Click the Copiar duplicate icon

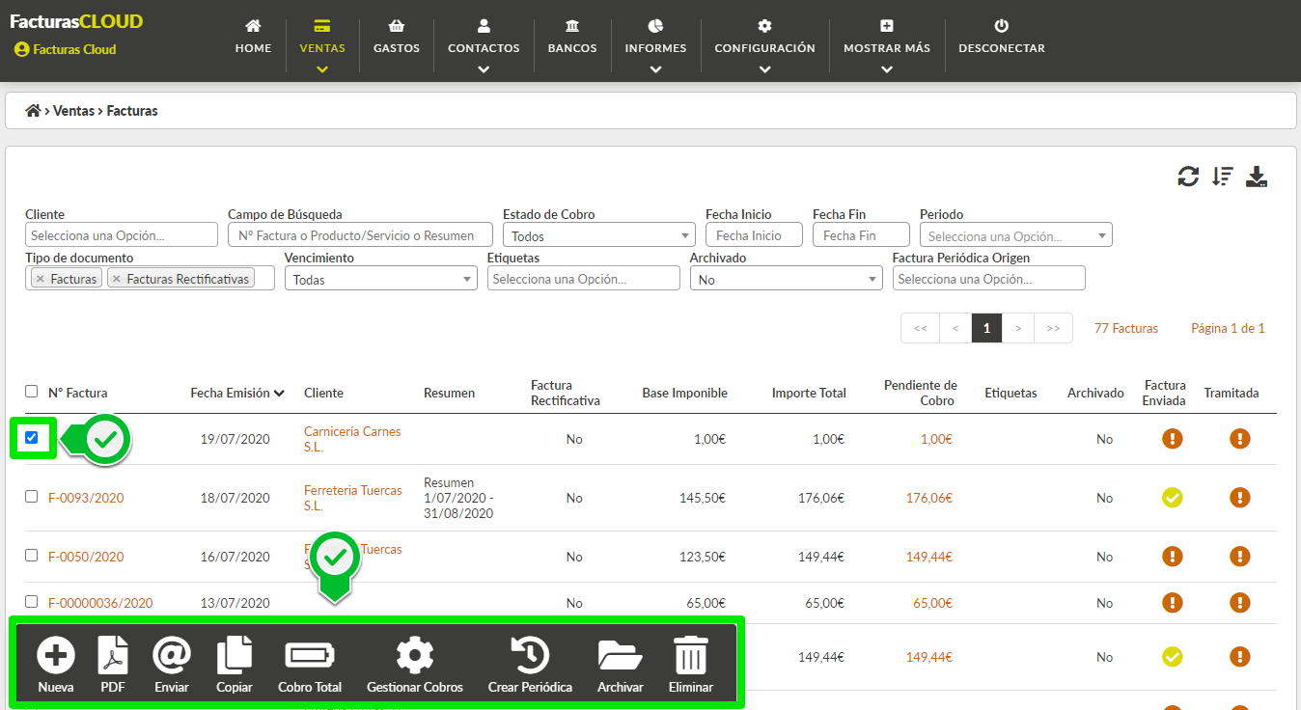235,657
